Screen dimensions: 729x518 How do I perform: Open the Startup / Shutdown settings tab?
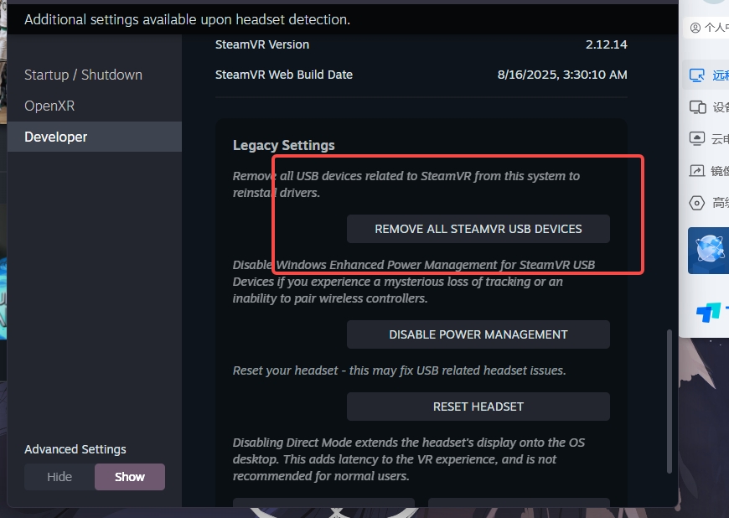(x=84, y=75)
